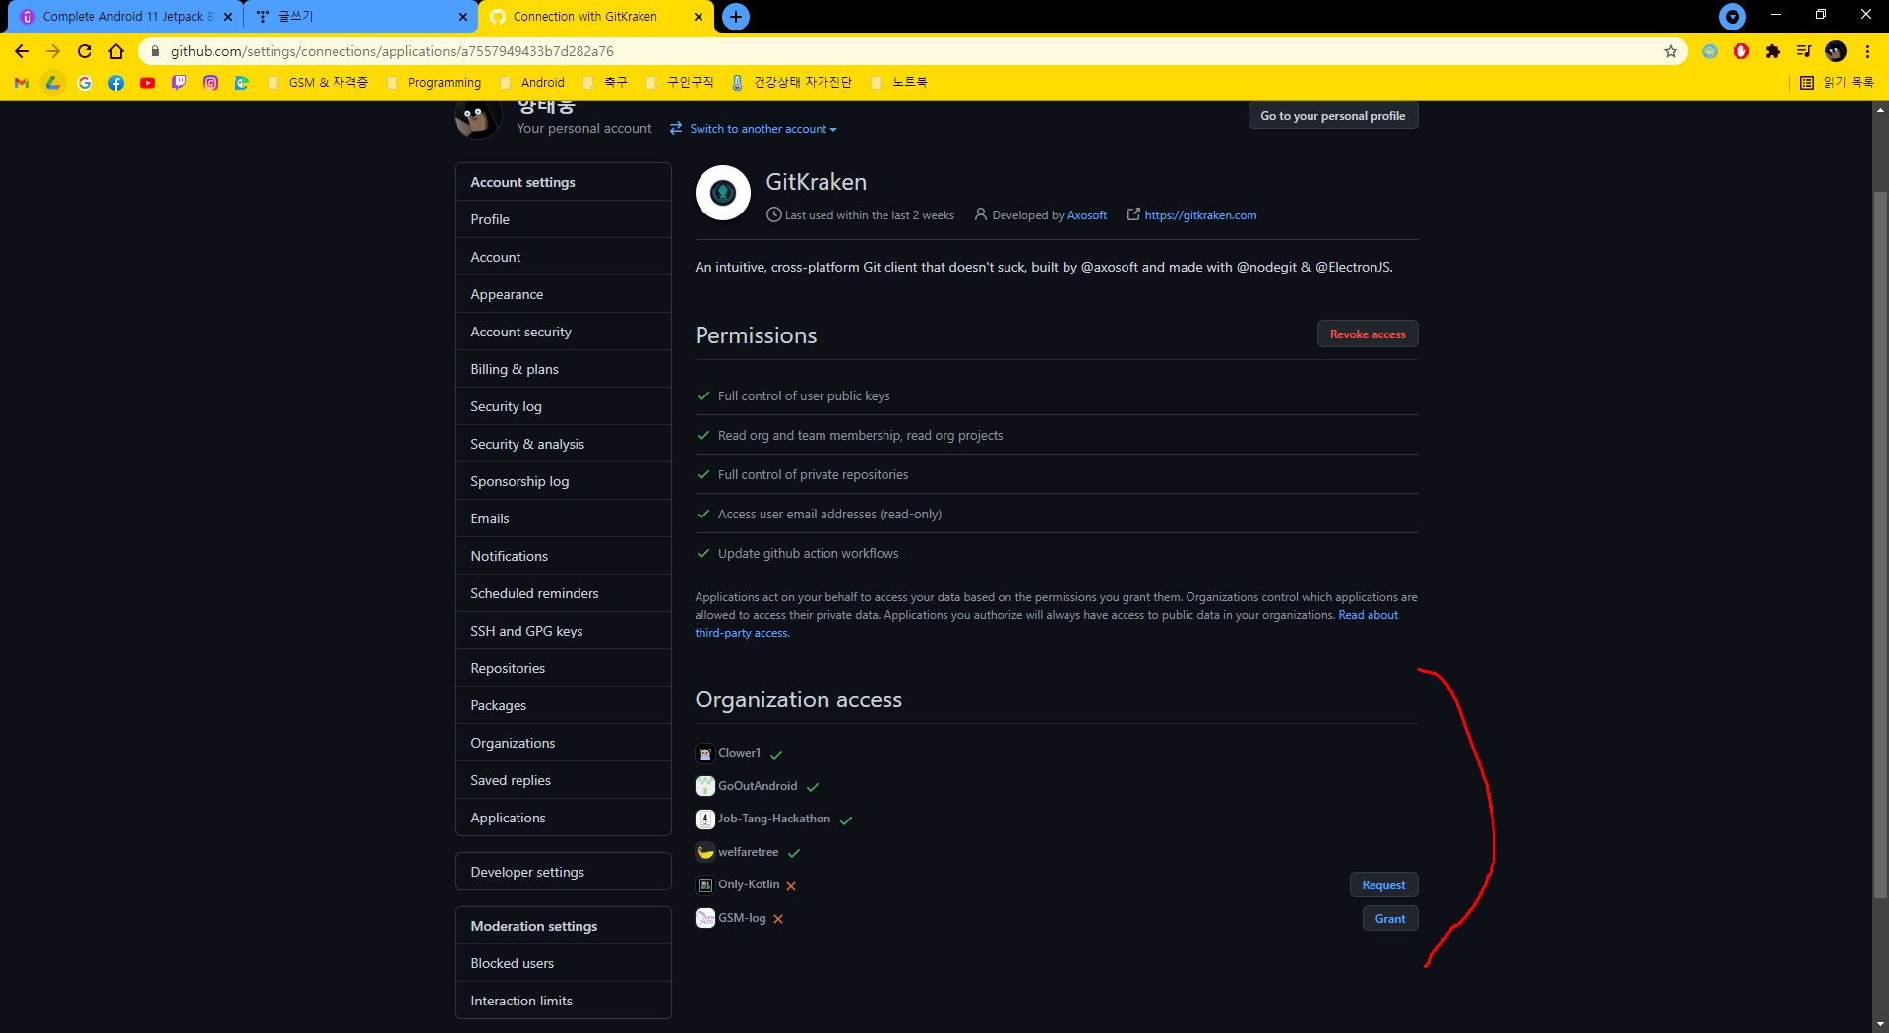Open Notifications settings
The height and width of the screenshot is (1033, 1889).
click(x=563, y=556)
